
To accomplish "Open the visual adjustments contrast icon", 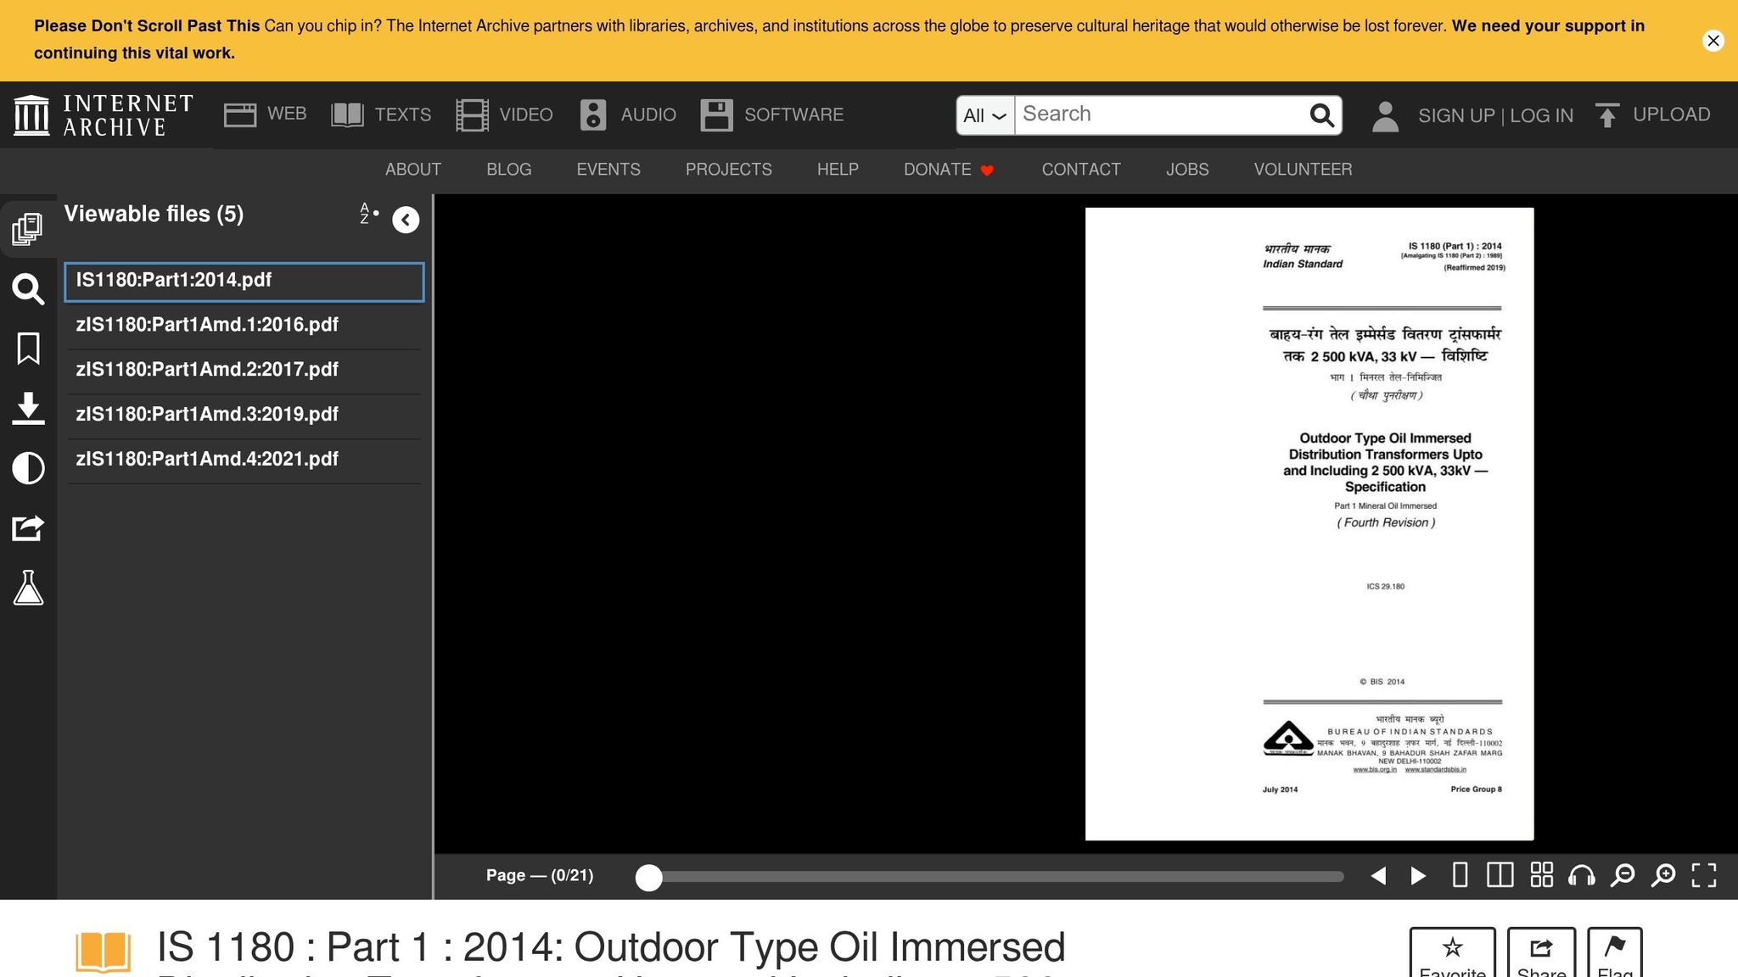I will [28, 468].
